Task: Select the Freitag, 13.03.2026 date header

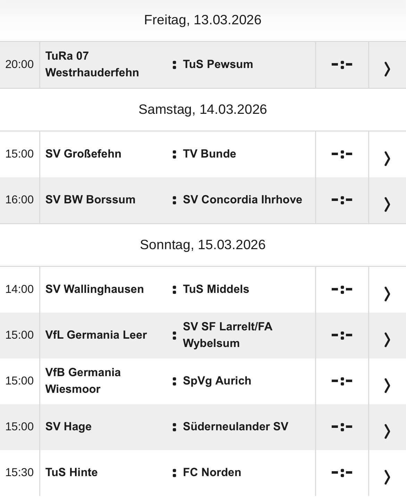Action: (x=203, y=20)
